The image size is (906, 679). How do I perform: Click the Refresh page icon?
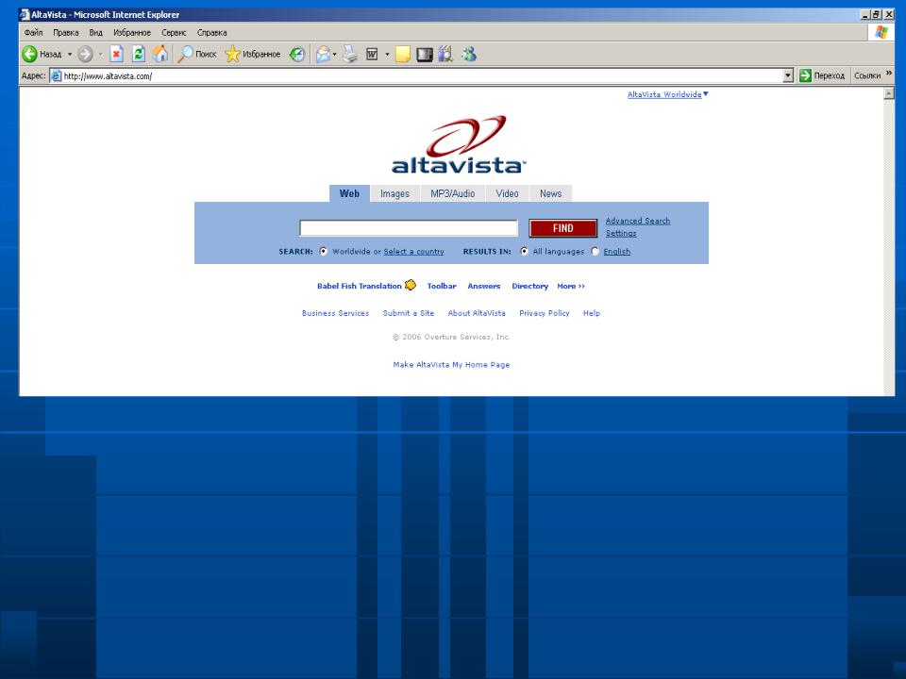point(138,55)
